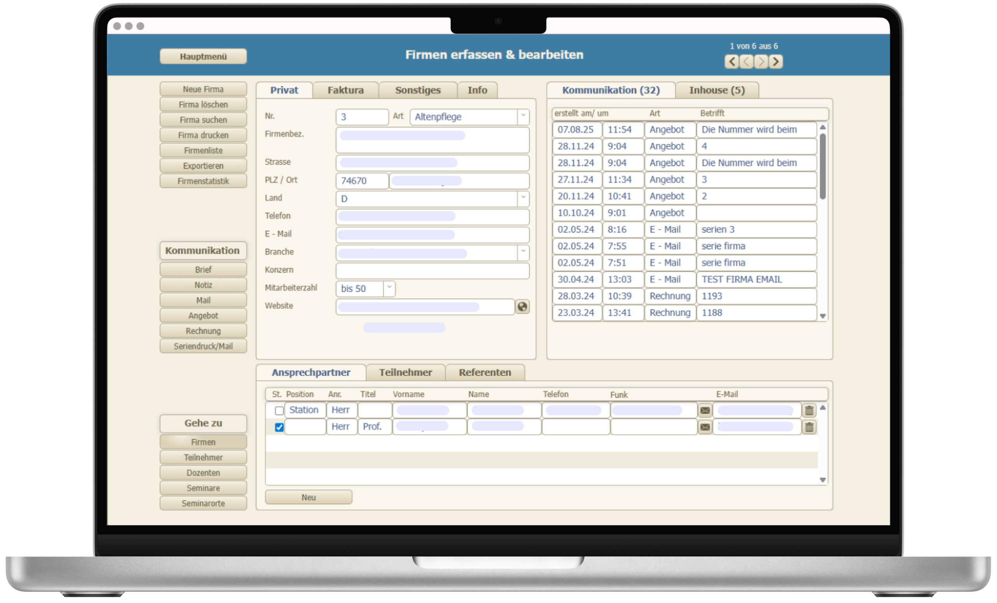
Task: Go to next record arrow
Action: pyautogui.click(x=761, y=61)
